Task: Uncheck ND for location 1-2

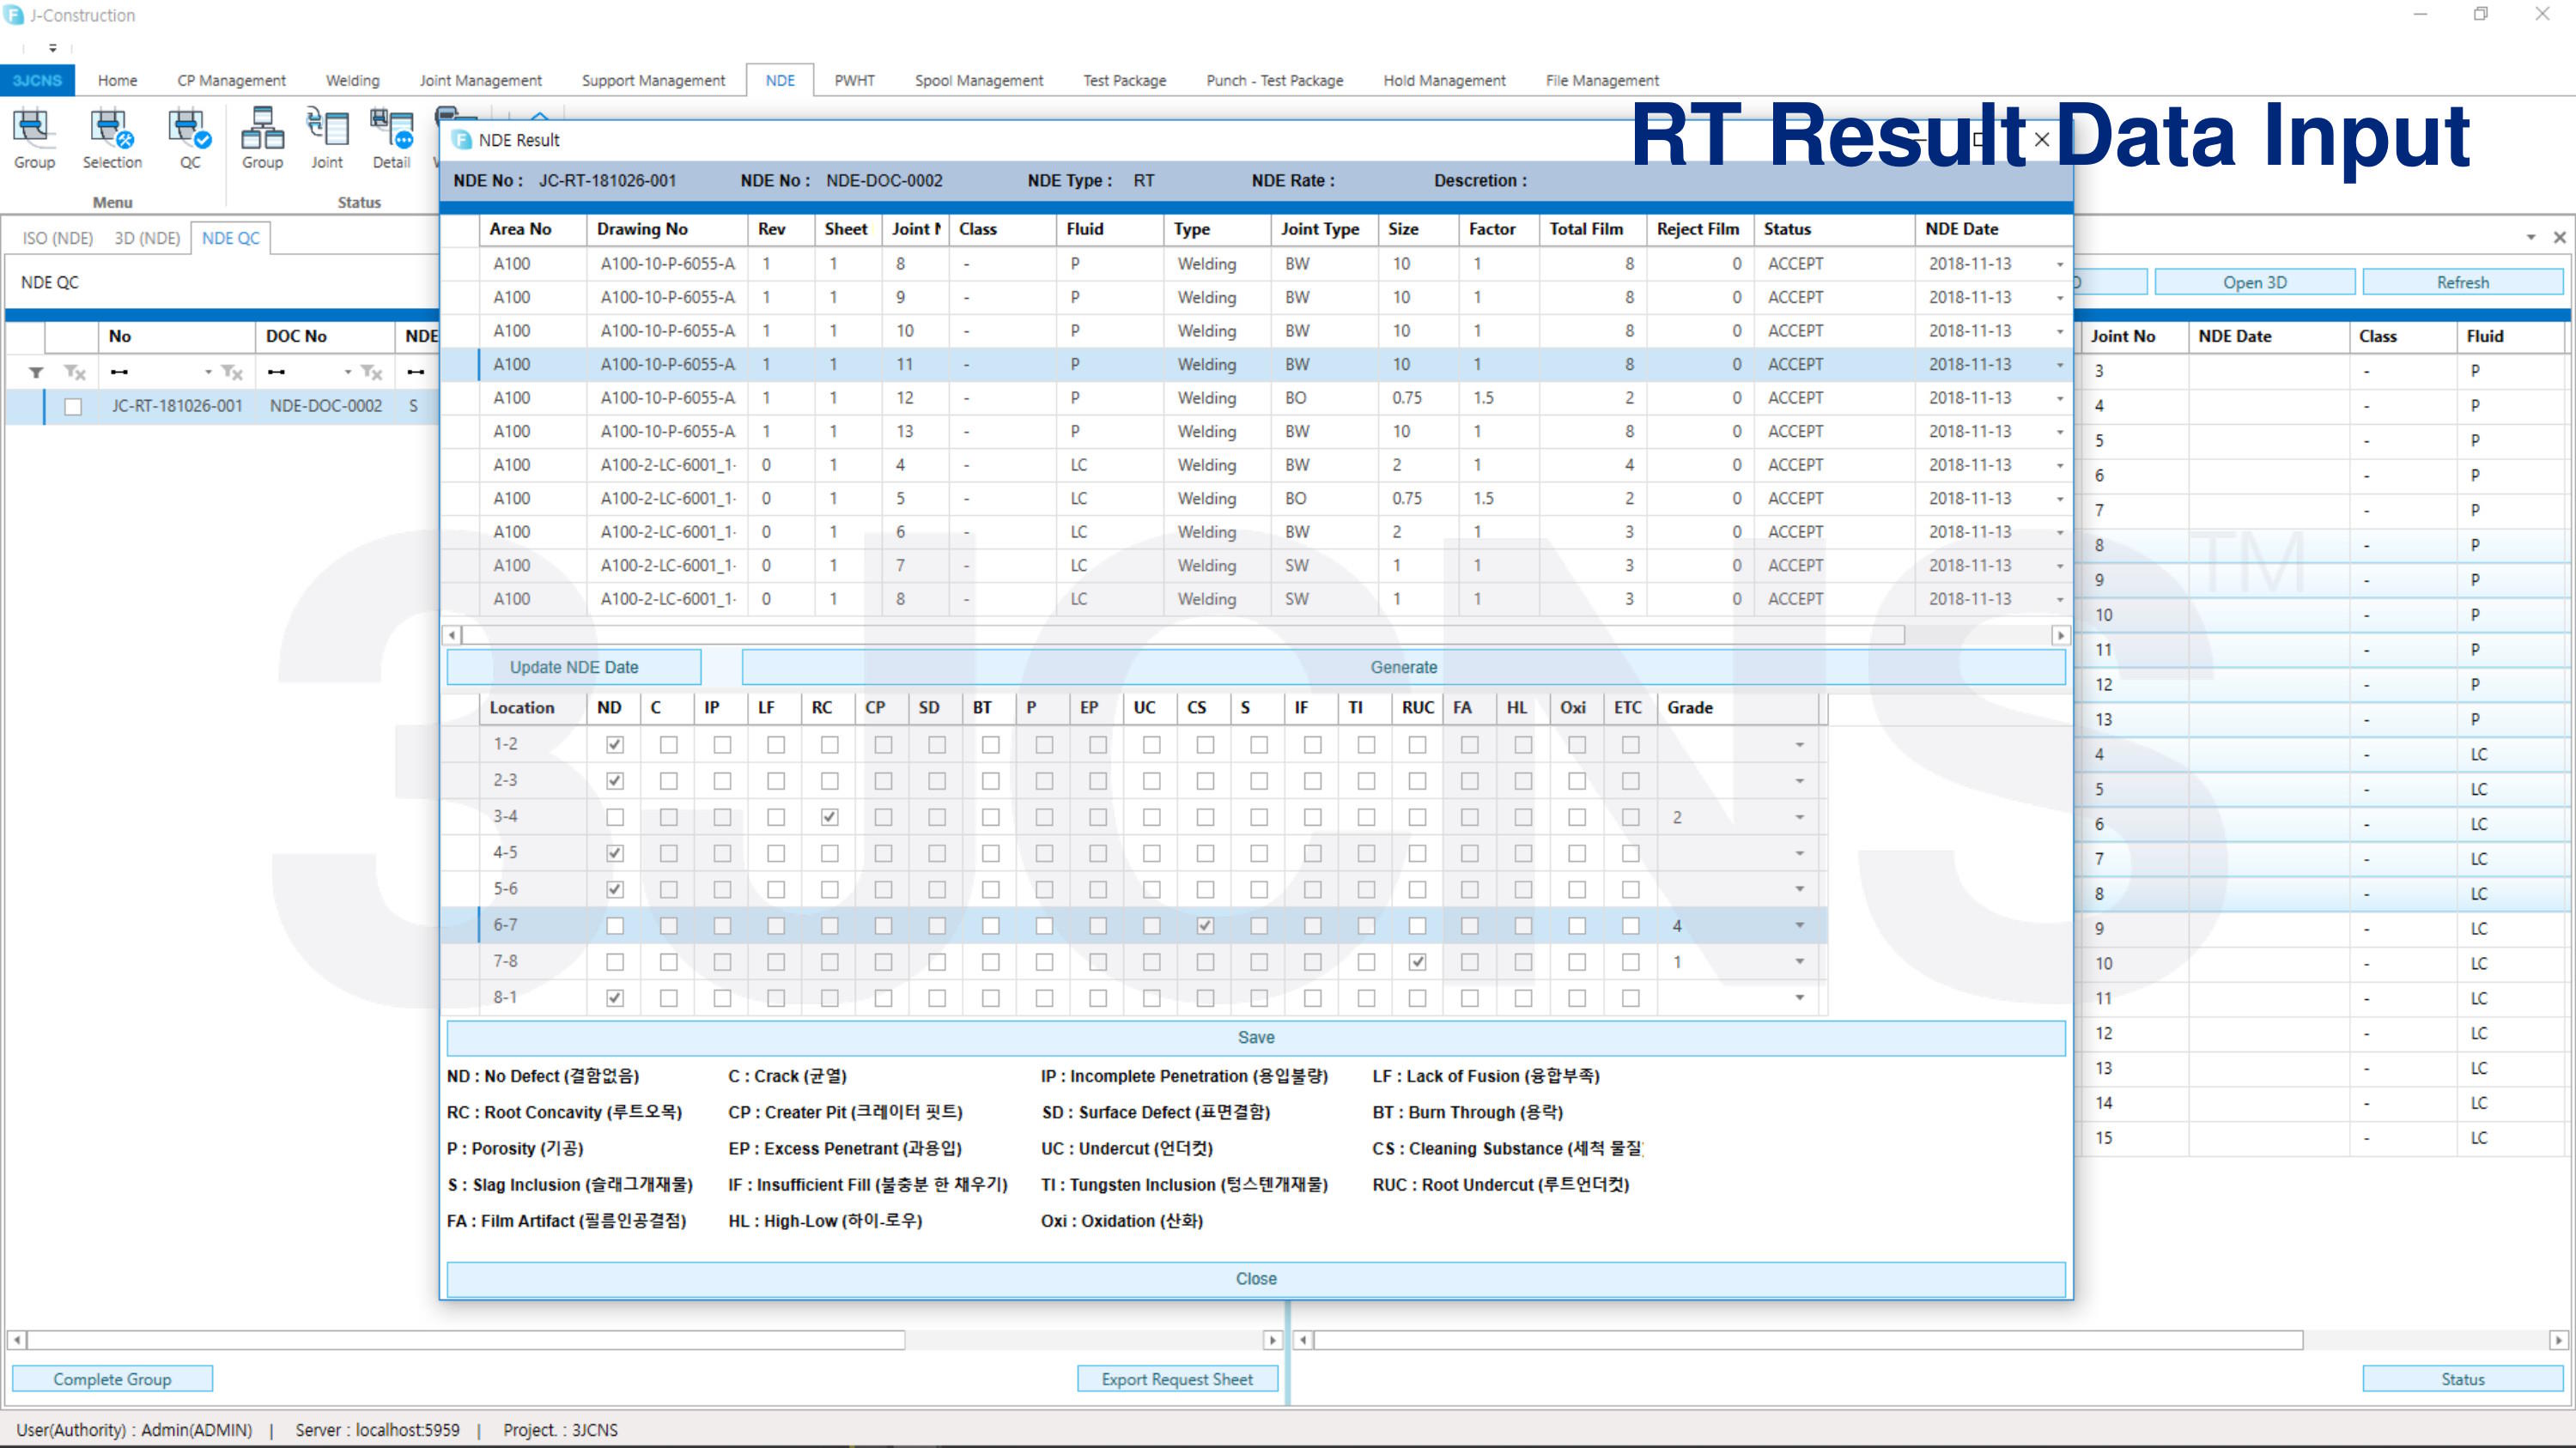Action: click(x=615, y=744)
